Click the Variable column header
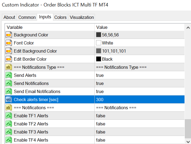 click(15, 27)
